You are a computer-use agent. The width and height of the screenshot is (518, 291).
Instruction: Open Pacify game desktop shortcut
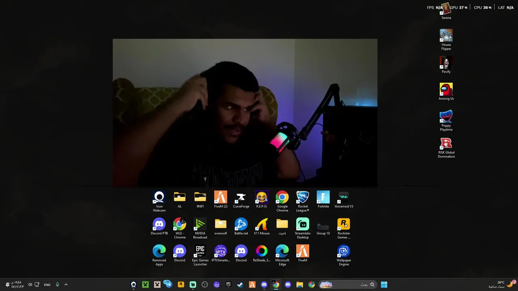[446, 65]
